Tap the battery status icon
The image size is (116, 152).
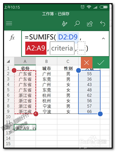pos(104,7)
